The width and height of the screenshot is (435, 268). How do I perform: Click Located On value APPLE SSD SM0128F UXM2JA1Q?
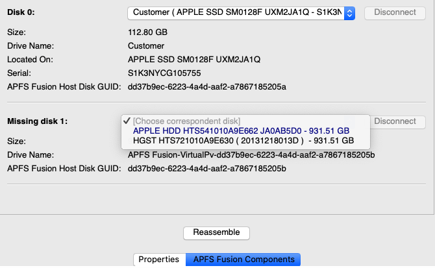click(194, 60)
